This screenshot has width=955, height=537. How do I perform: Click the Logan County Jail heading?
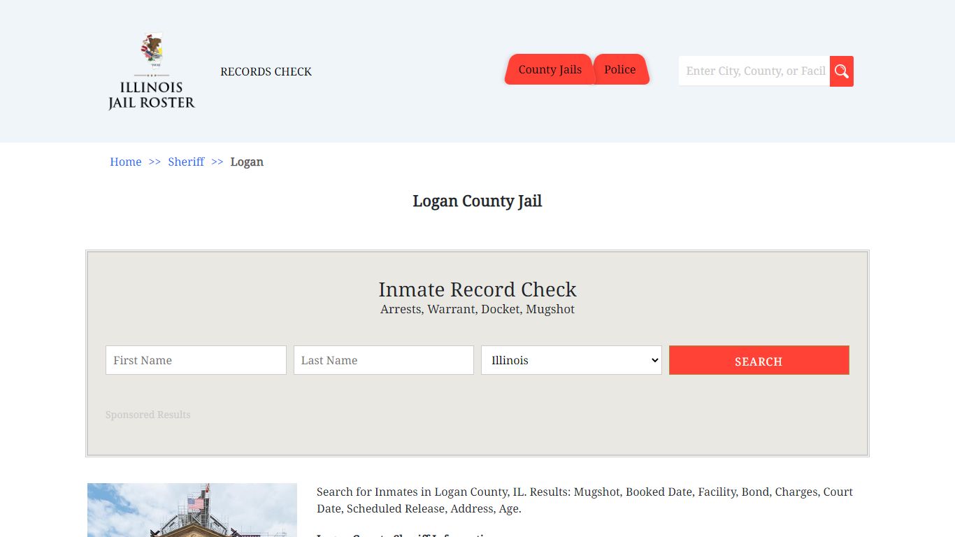pyautogui.click(x=477, y=201)
